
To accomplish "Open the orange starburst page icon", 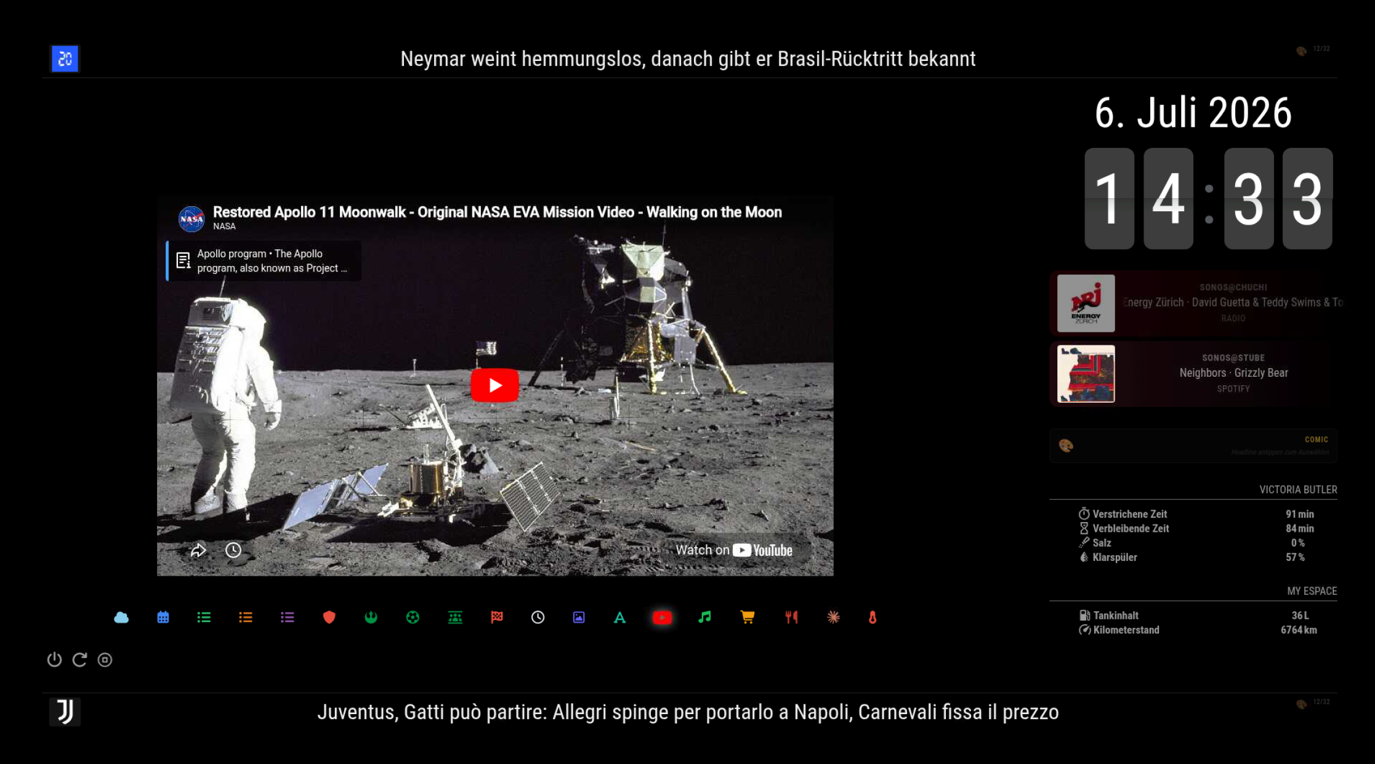I will point(833,617).
